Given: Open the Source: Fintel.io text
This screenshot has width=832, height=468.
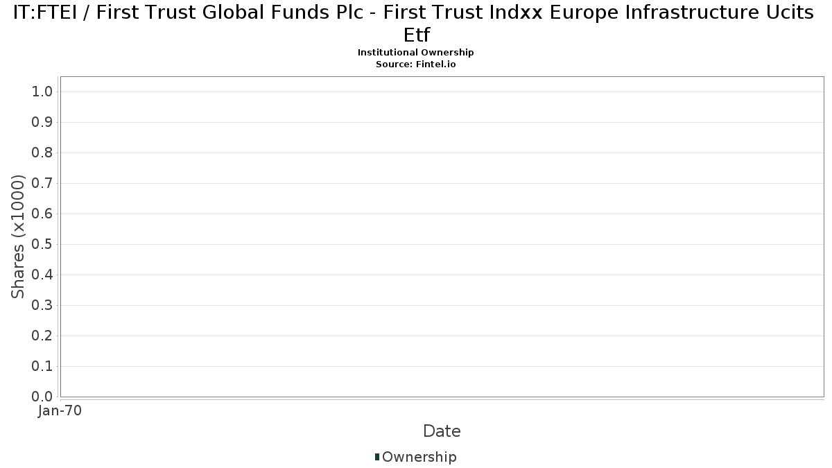Looking at the screenshot, I should click(x=416, y=64).
